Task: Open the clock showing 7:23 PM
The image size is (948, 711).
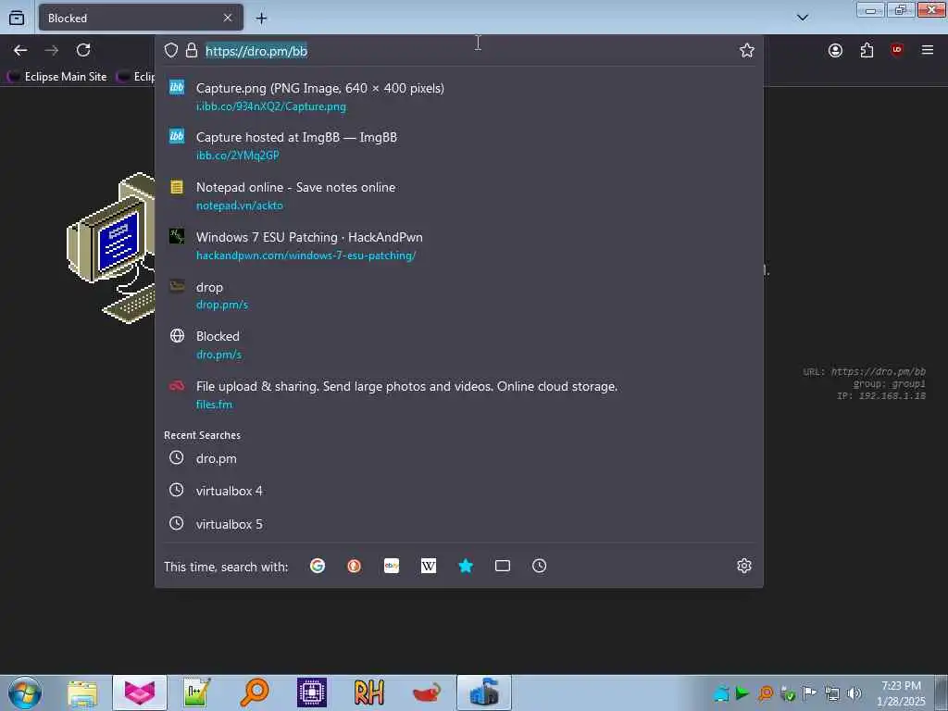Action: [901, 693]
